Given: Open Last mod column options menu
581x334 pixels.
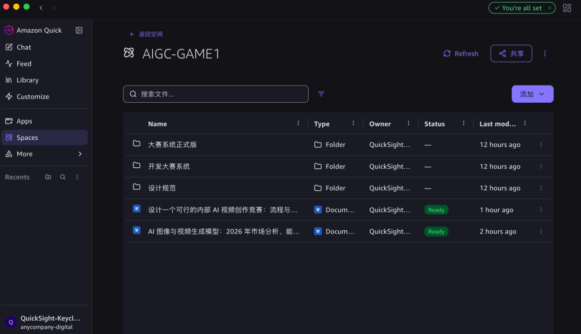Looking at the screenshot, I should click(525, 123).
